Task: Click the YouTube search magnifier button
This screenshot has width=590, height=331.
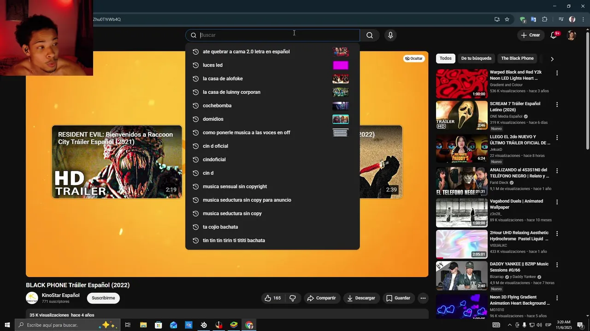Action: pos(369,35)
